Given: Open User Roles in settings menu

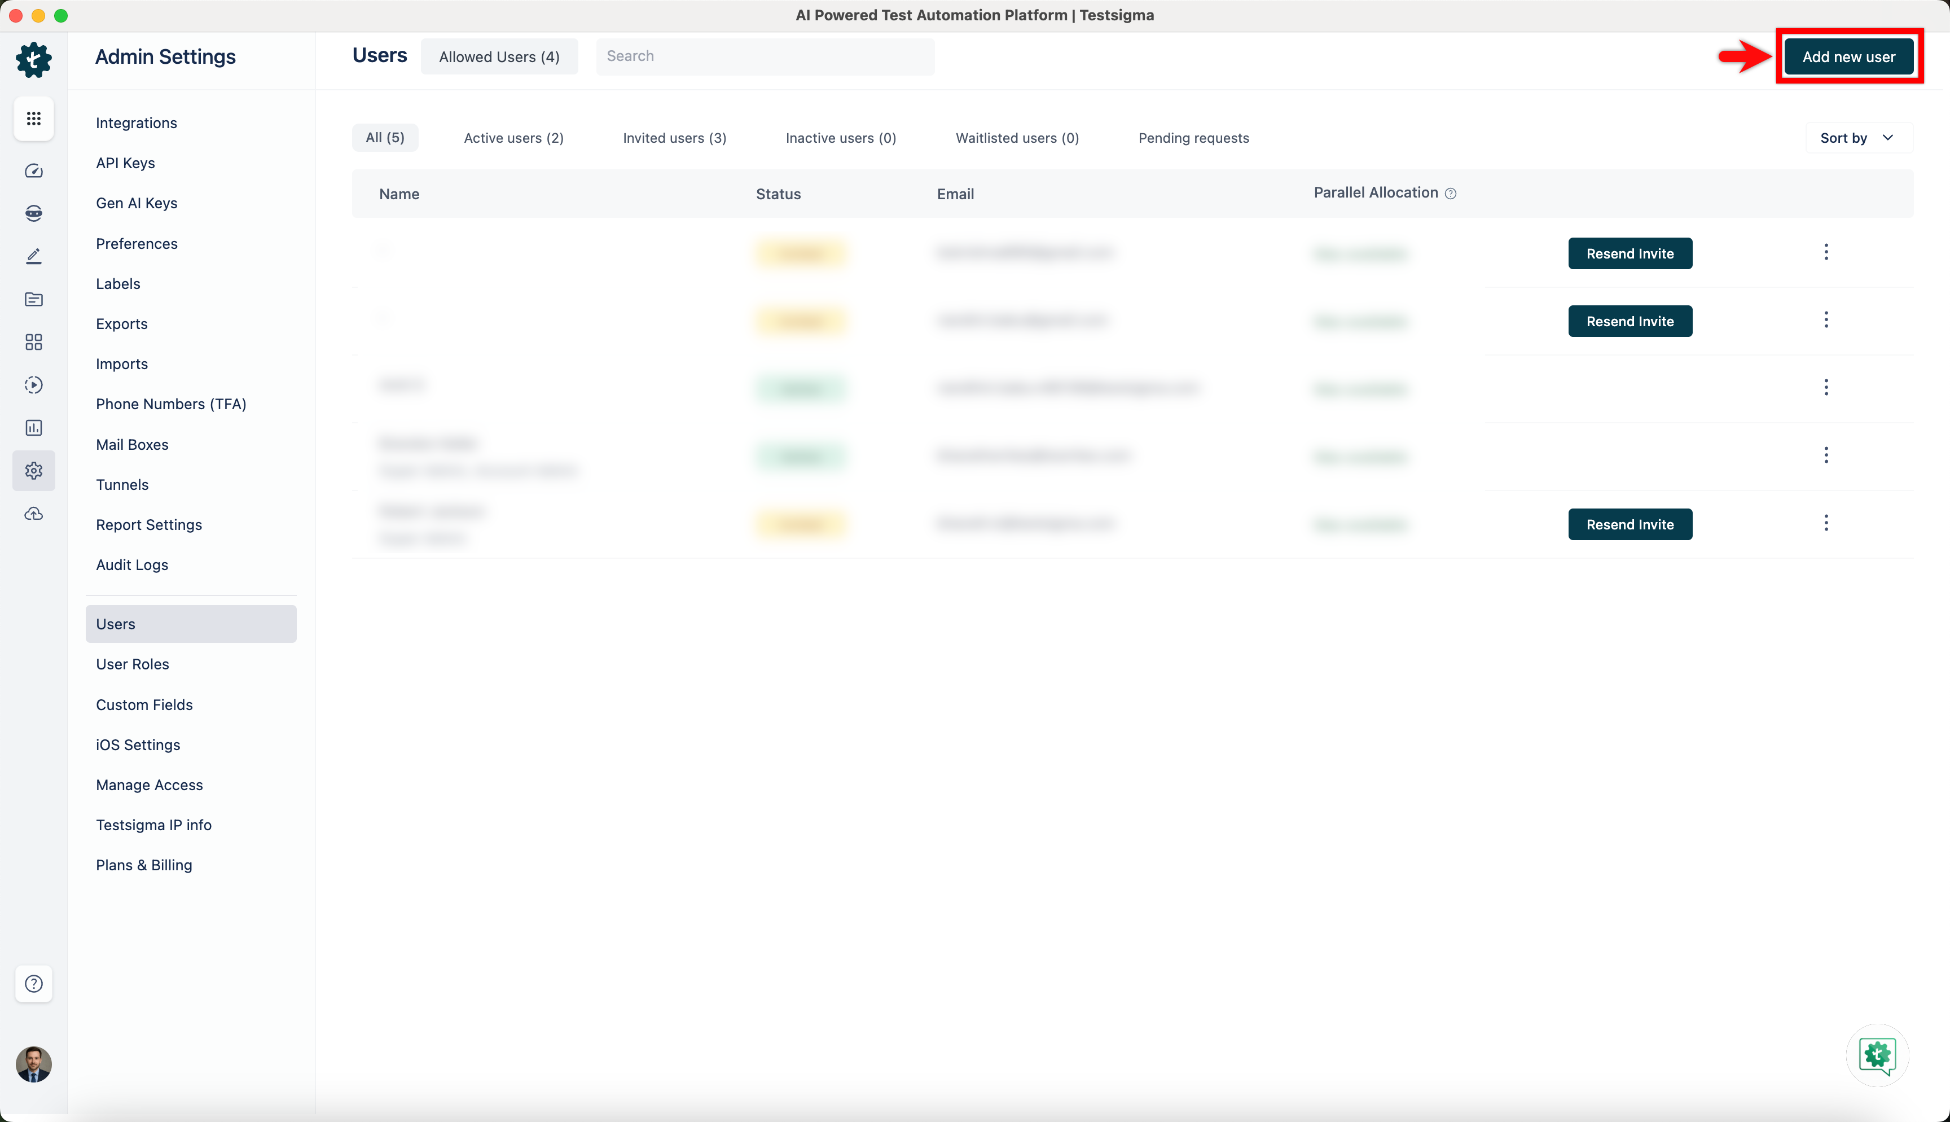Looking at the screenshot, I should (x=133, y=664).
